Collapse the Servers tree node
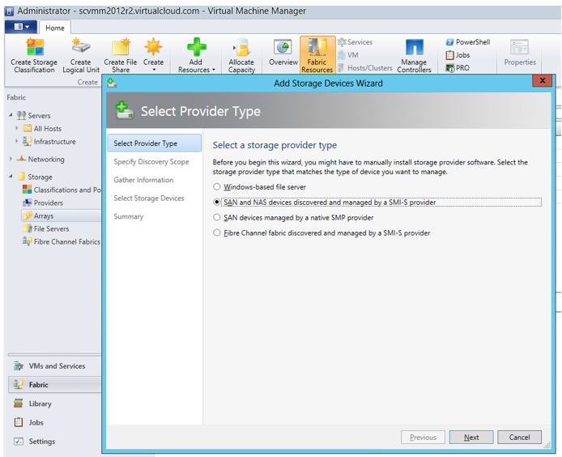 (x=11, y=115)
